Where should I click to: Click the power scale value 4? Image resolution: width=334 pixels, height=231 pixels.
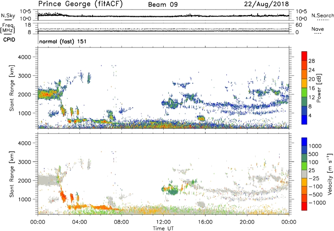pyautogui.click(x=310, y=115)
